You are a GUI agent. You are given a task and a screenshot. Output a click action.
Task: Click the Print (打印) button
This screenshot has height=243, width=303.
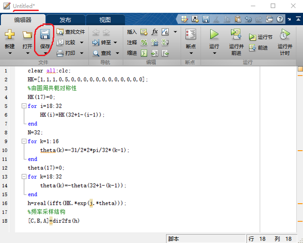click(66, 53)
